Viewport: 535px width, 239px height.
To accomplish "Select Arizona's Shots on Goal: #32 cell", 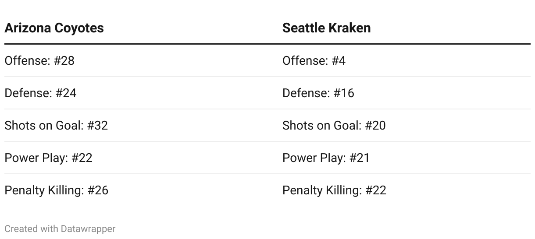I will 56,125.
